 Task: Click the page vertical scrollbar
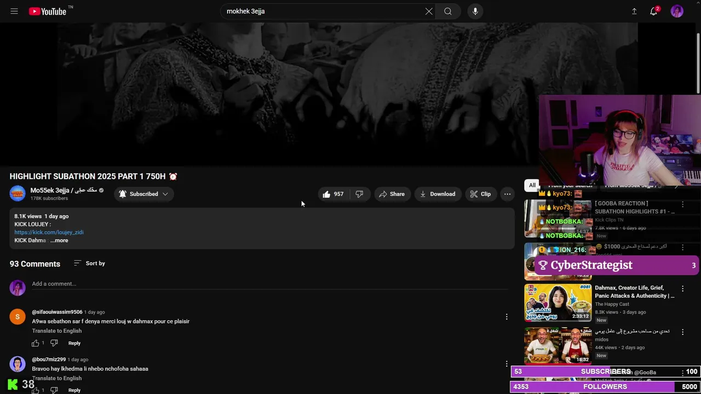tap(698, 63)
